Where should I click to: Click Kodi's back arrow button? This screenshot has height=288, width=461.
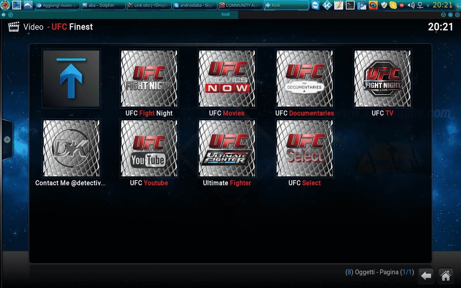click(426, 276)
